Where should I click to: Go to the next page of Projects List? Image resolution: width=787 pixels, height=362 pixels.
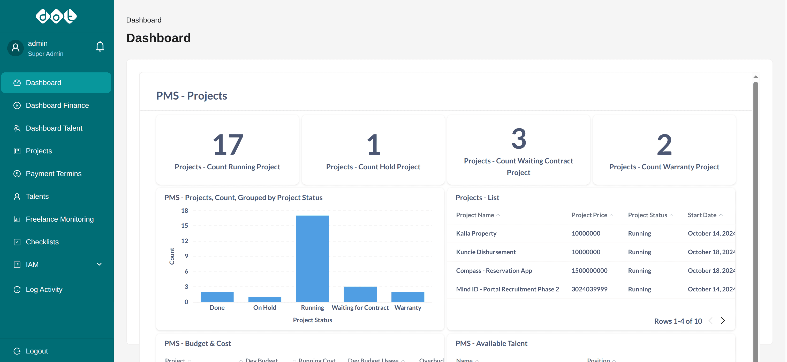[x=723, y=321]
